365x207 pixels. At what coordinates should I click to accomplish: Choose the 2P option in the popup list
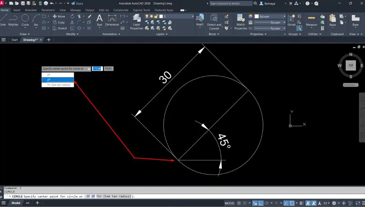click(58, 80)
